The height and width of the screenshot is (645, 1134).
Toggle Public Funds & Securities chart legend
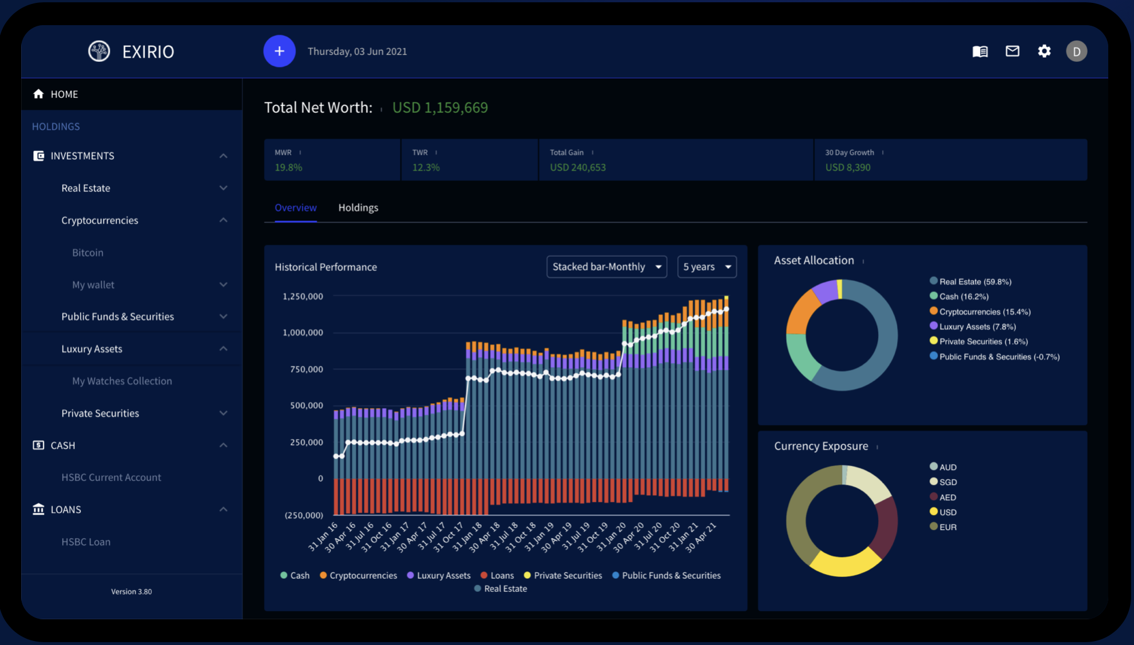click(x=667, y=575)
